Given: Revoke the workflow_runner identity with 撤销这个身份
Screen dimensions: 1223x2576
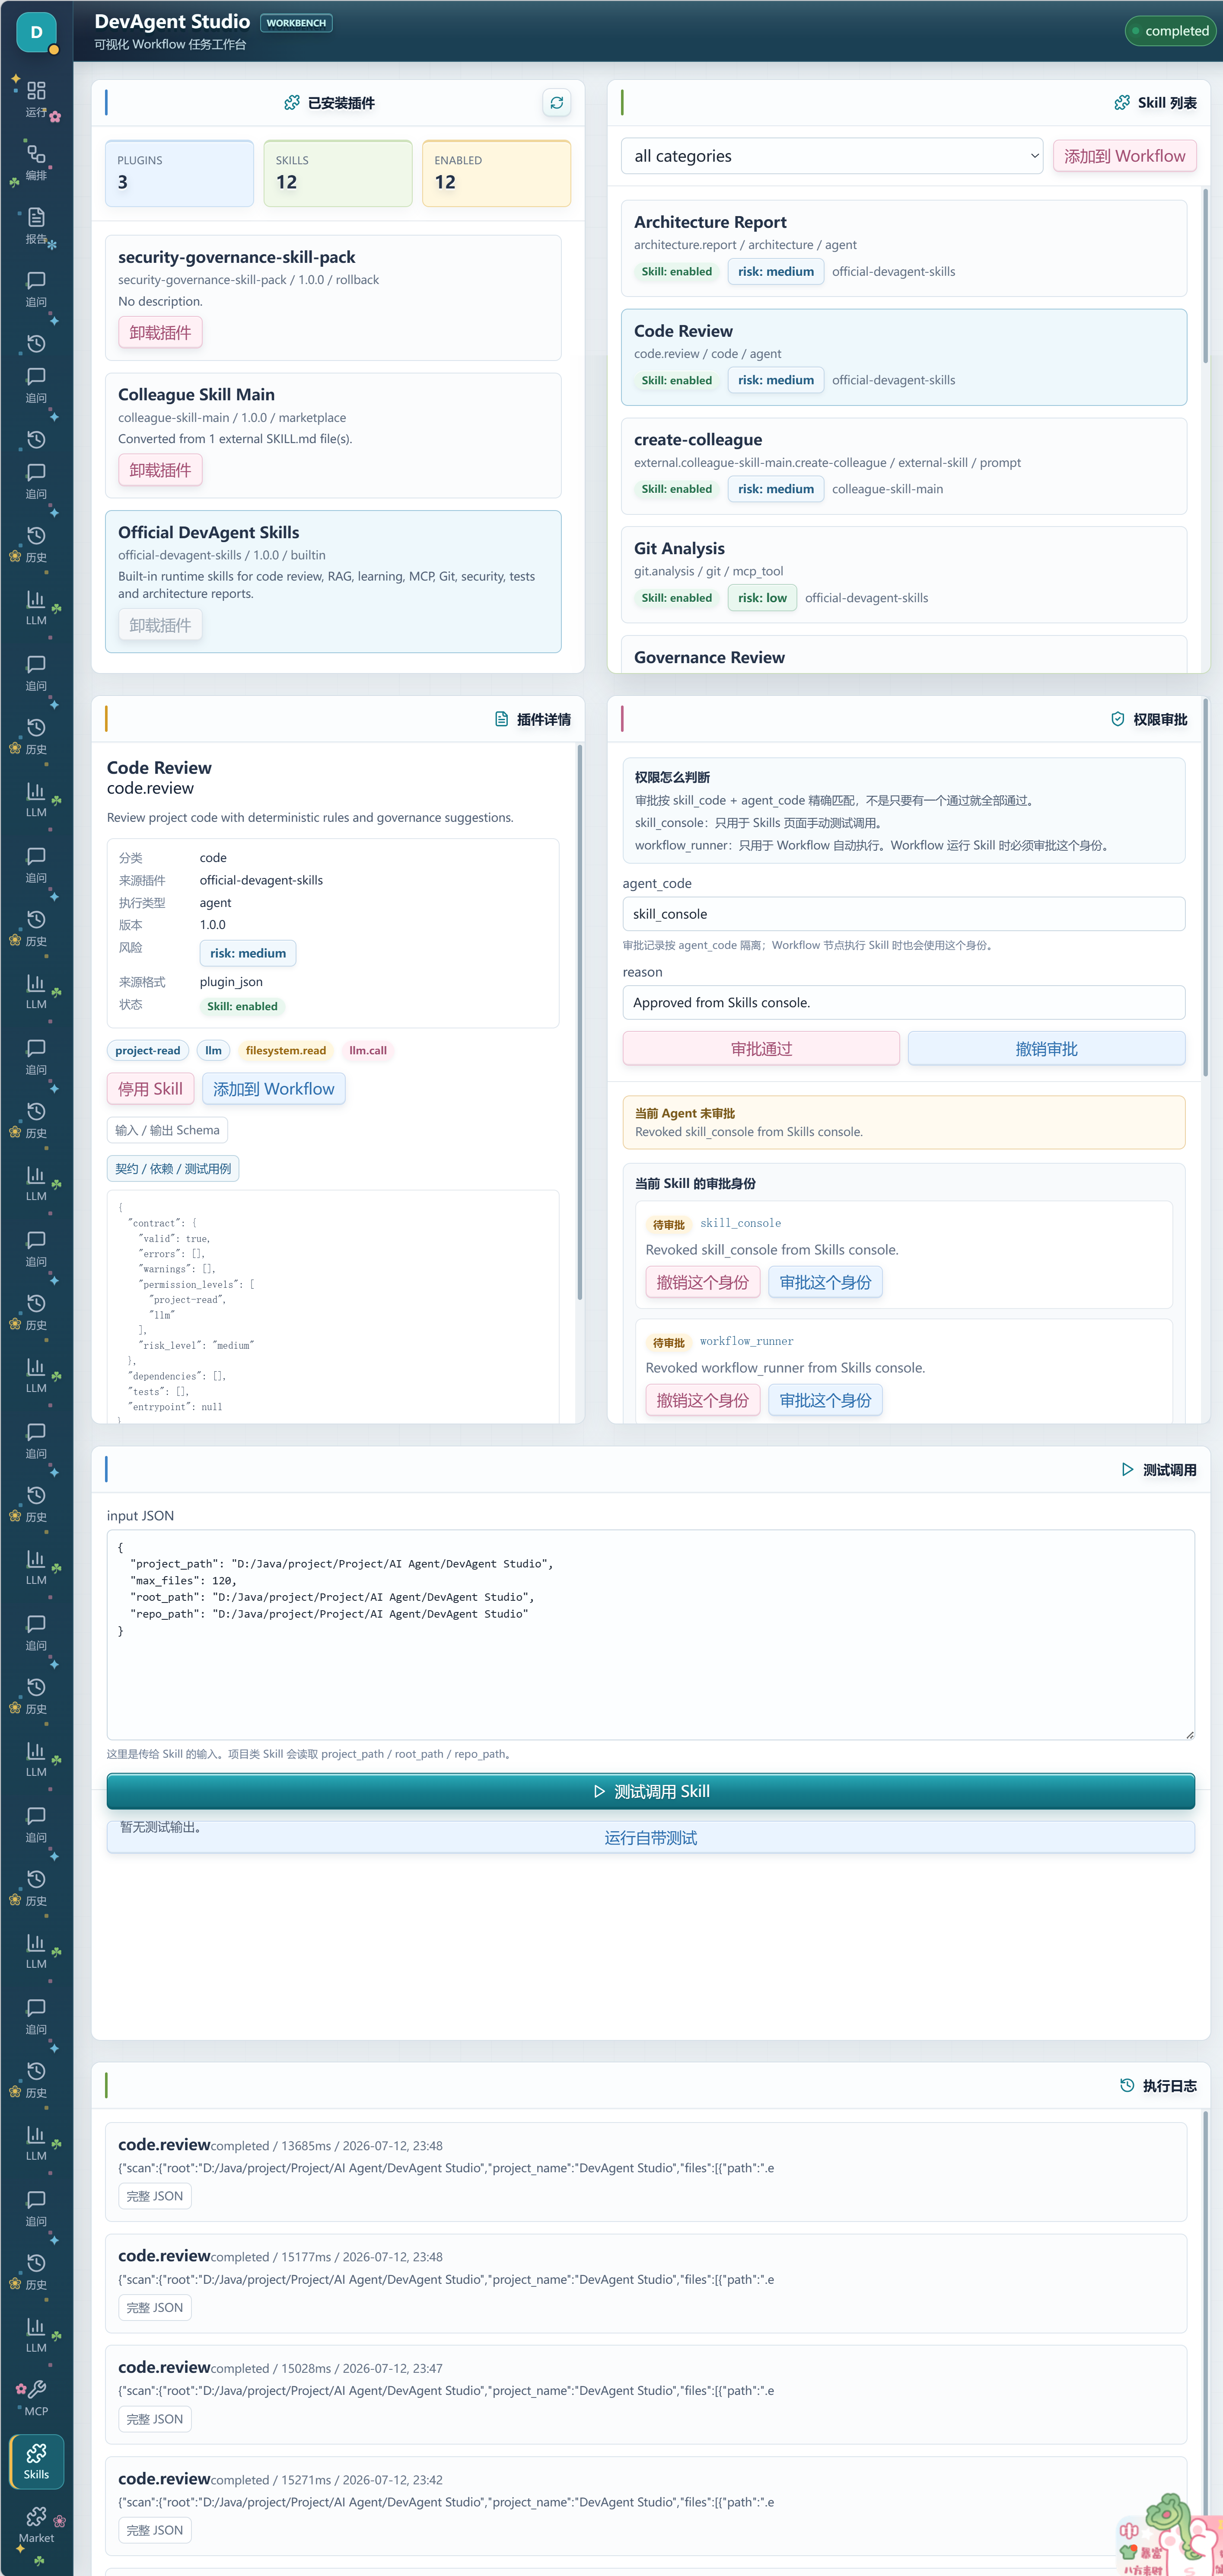Looking at the screenshot, I should 703,1400.
